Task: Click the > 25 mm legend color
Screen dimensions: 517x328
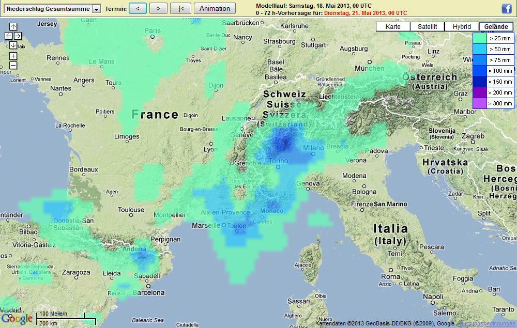Action: click(480, 38)
